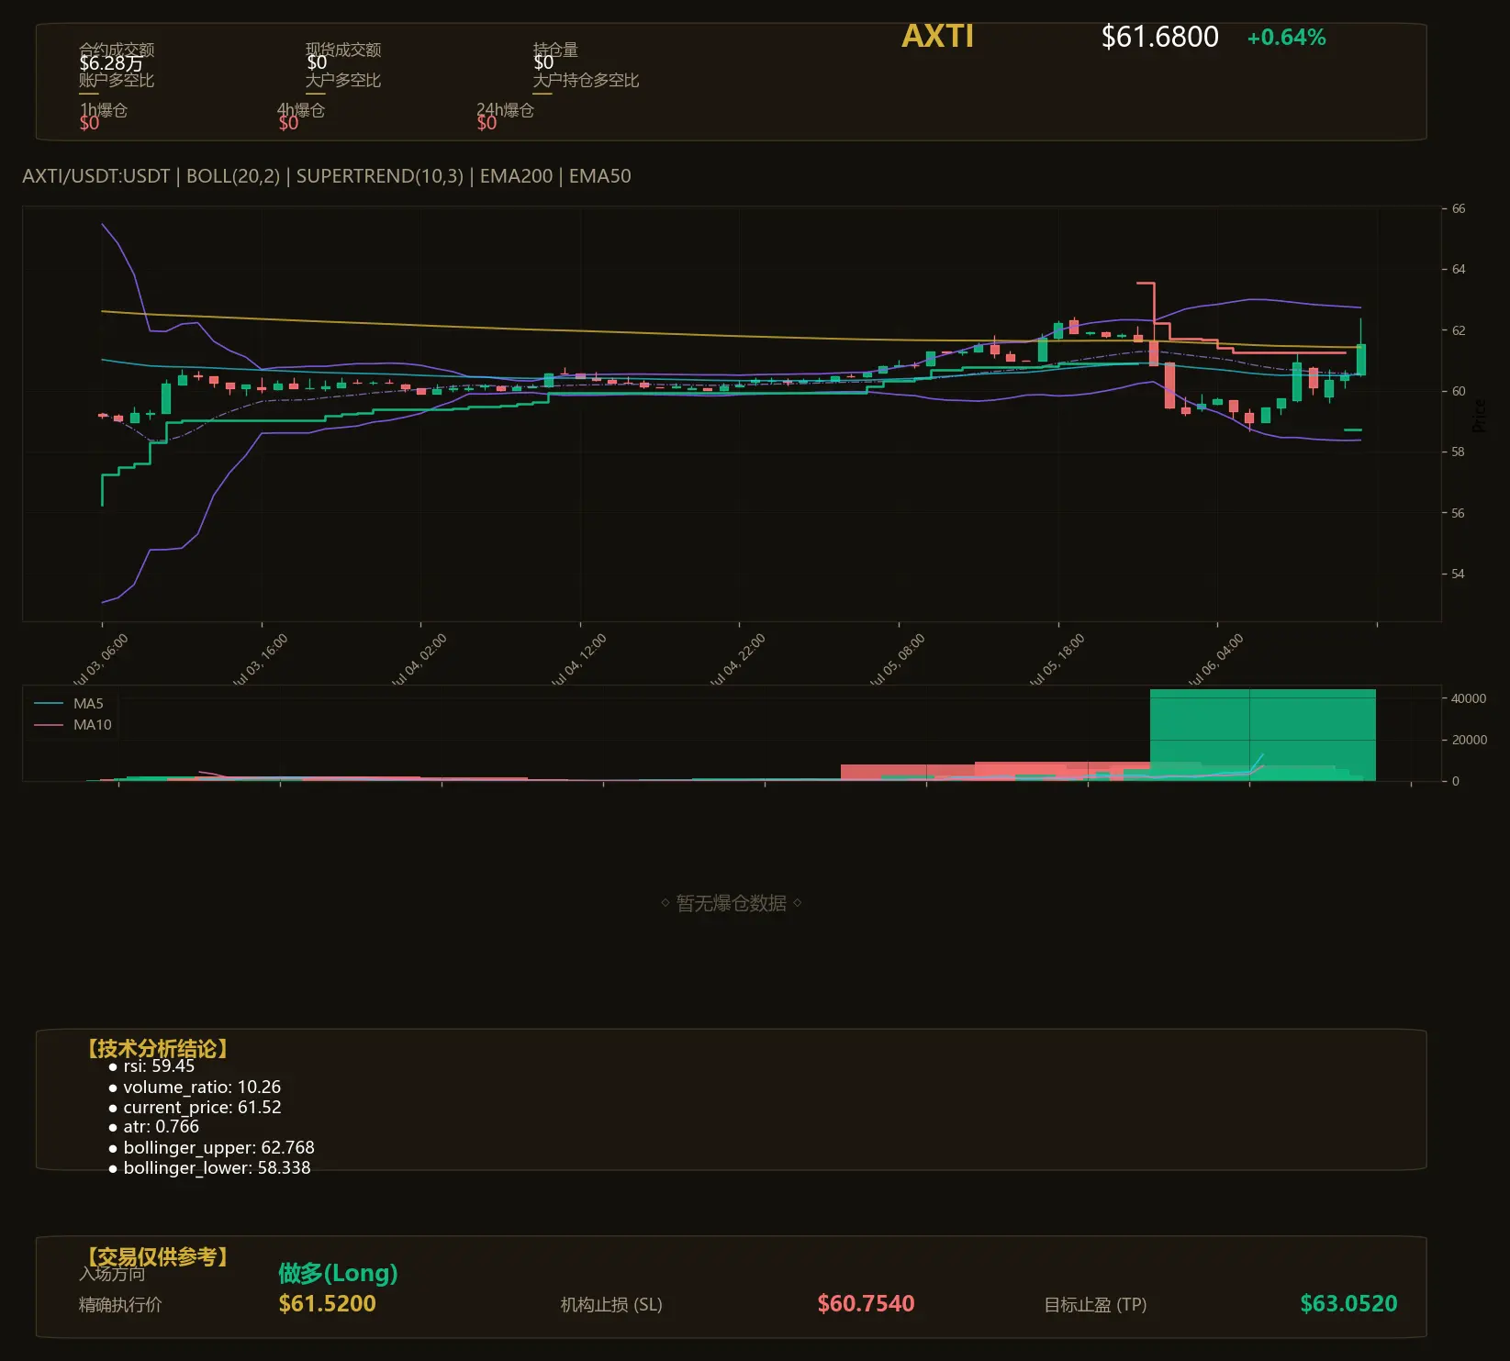This screenshot has height=1361, width=1510.
Task: Select the $60.7540 stop loss value
Action: pos(866,1304)
